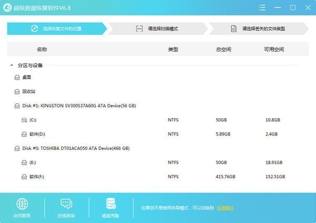Click the disk icon for Disk #0 TOSHIBA
316x223 pixels.
click(17, 149)
